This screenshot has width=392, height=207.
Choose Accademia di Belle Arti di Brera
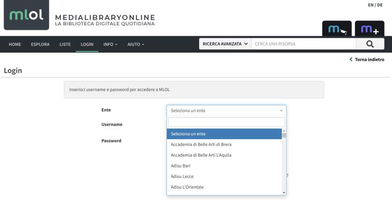tap(201, 144)
